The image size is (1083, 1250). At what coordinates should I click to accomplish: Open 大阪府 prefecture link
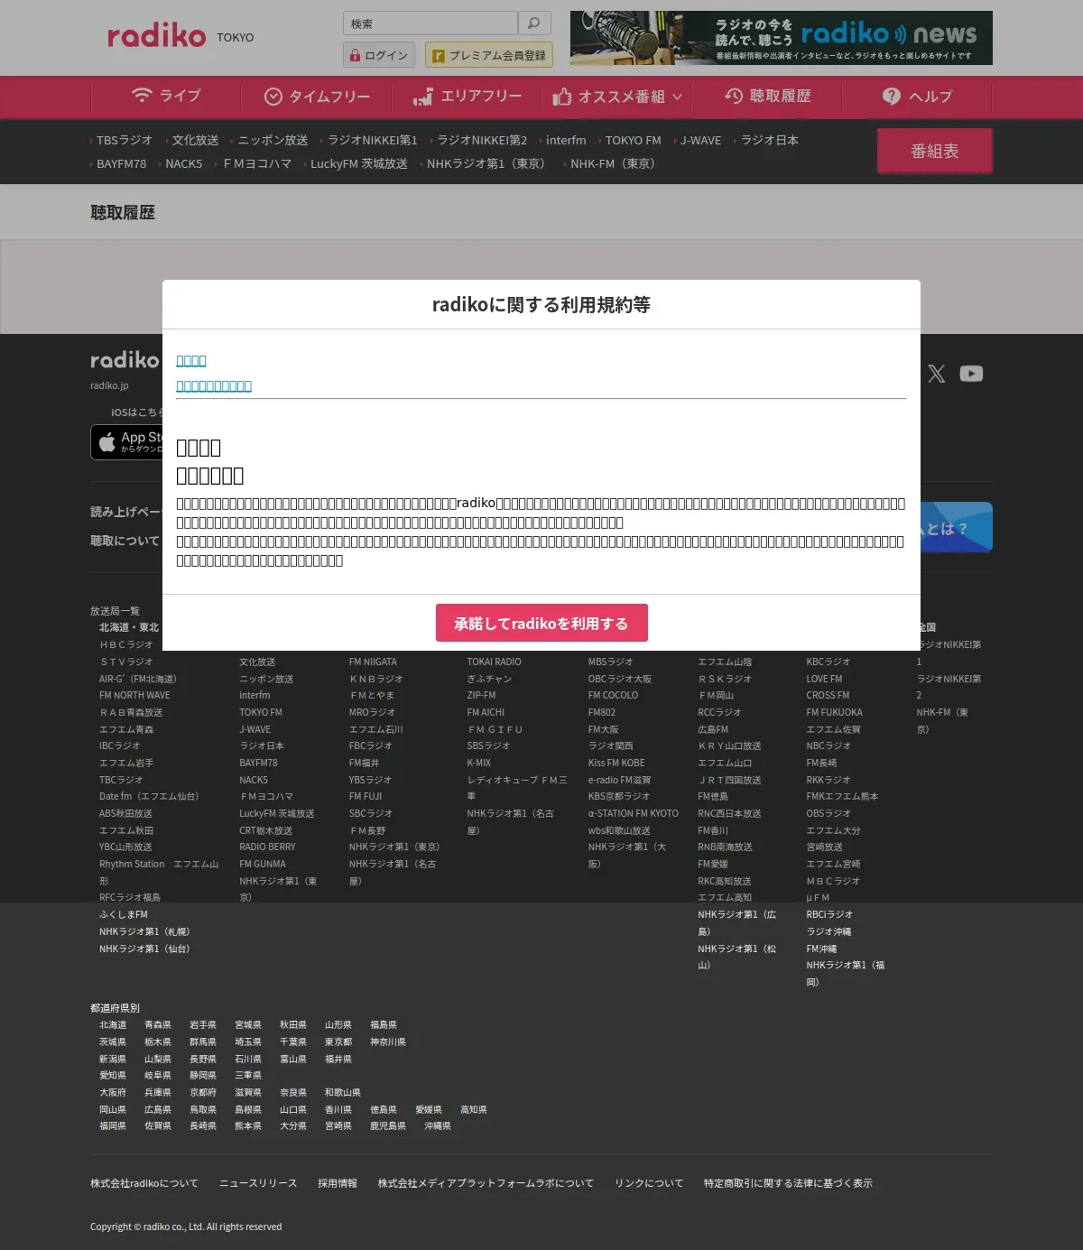113,1093
